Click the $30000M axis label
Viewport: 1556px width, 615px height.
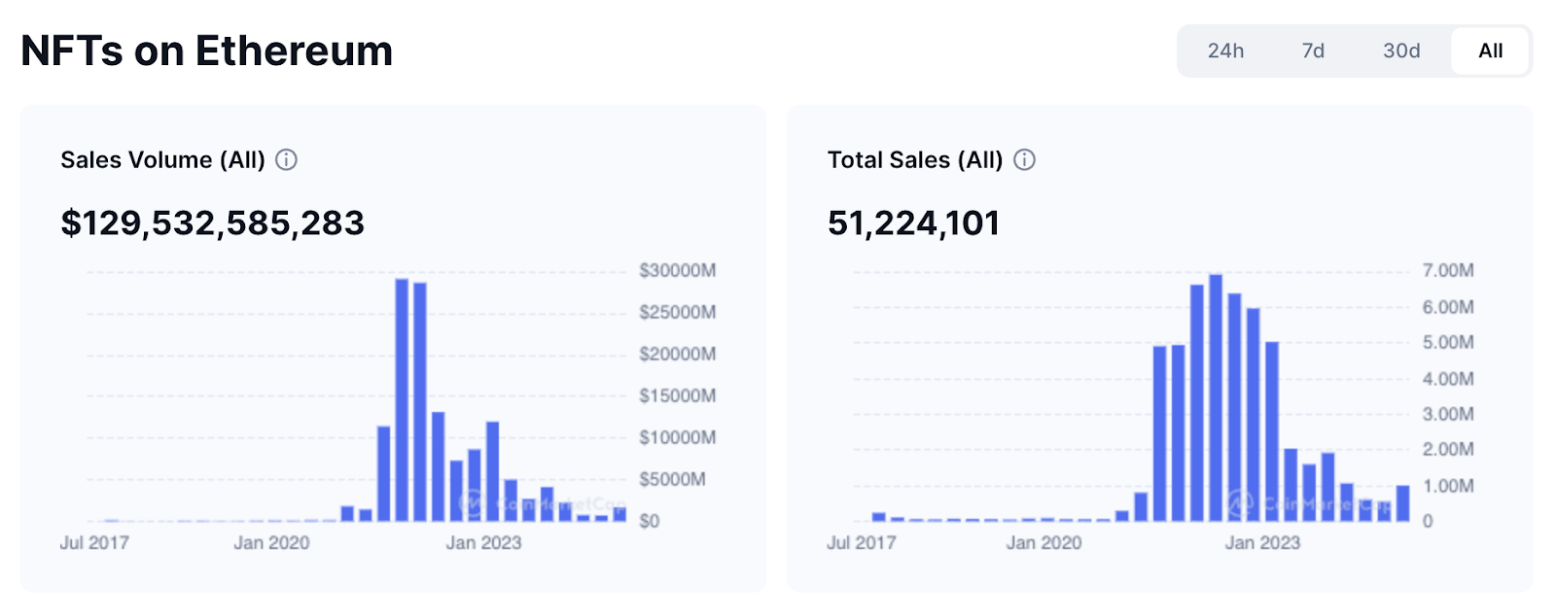point(677,270)
